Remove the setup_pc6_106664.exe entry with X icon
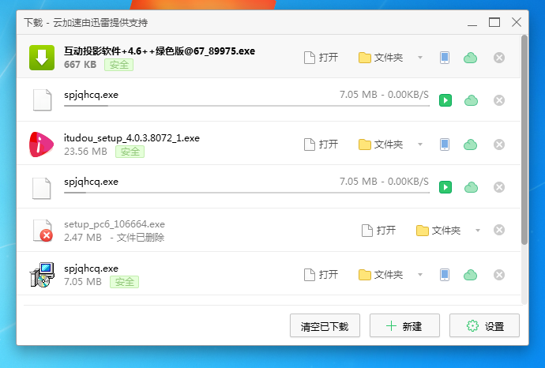This screenshot has width=545, height=368. (499, 231)
